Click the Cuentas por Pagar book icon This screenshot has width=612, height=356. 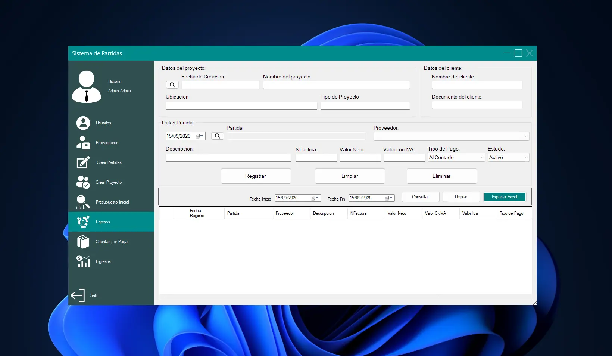click(x=83, y=242)
